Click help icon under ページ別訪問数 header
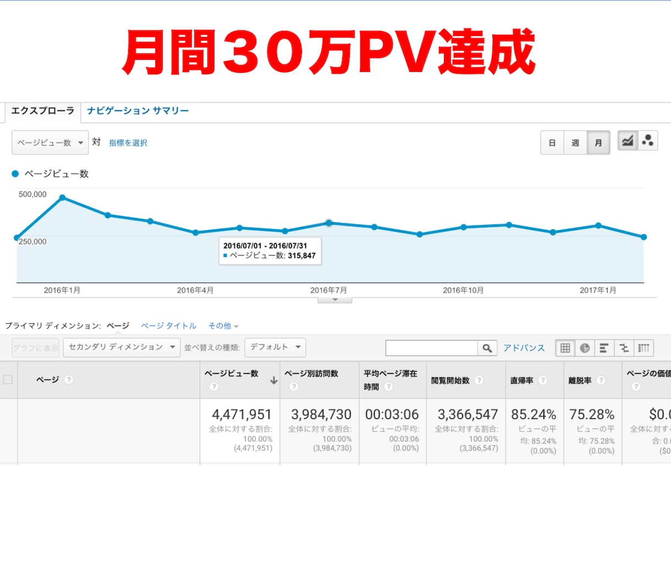 click(294, 387)
